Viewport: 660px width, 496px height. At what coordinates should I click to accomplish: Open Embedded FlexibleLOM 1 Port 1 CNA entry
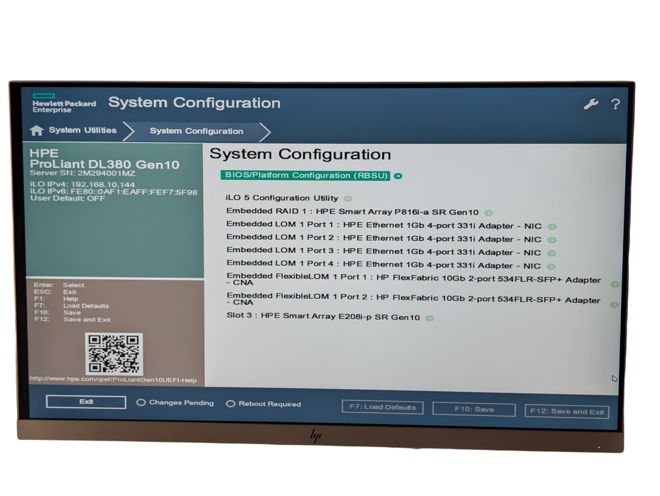pyautogui.click(x=414, y=279)
